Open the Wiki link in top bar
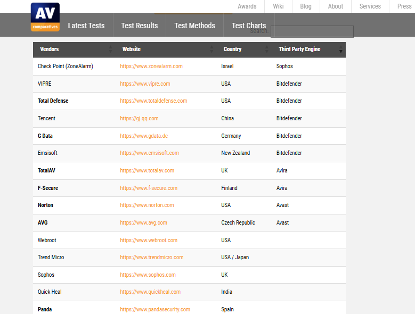Viewport: 415px width, 314px height. (x=278, y=6)
